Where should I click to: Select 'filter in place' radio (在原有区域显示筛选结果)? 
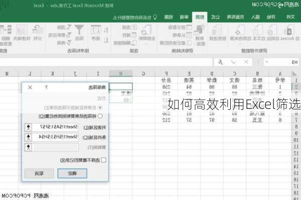pyautogui.click(x=100, y=108)
